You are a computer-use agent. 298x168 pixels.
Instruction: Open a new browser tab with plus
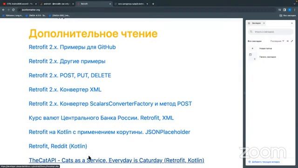click(153, 4)
